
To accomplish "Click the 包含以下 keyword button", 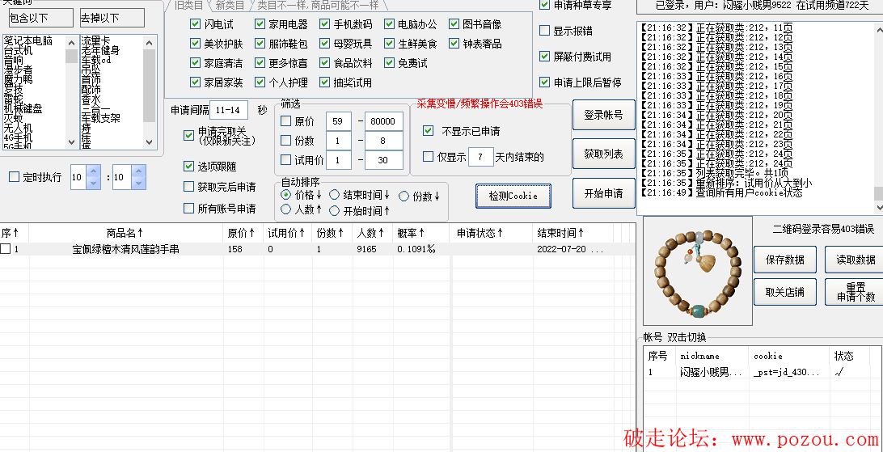I will [41, 18].
